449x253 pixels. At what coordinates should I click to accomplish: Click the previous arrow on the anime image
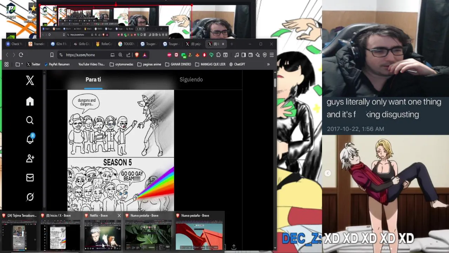point(328,173)
